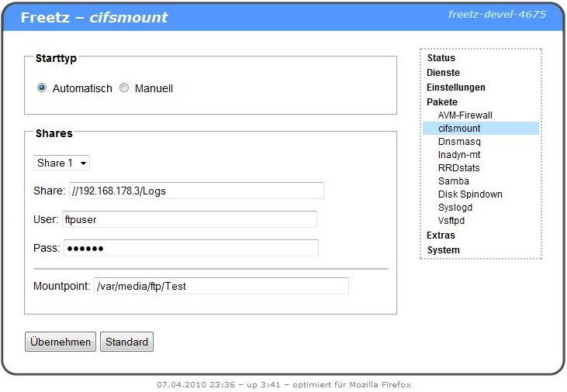The image size is (567, 392).
Task: Open the Dienste menu item
Action: (x=443, y=73)
